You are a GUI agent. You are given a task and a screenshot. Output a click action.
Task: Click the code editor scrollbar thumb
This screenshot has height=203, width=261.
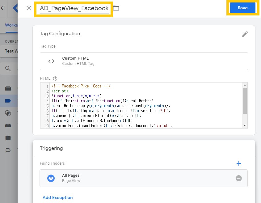pyautogui.click(x=245, y=101)
